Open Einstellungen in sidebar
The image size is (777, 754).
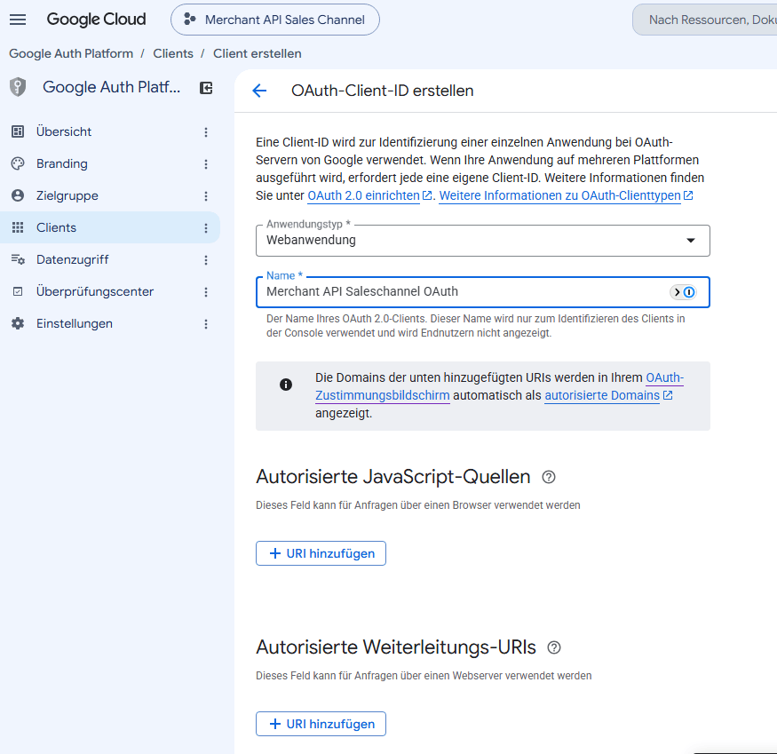click(x=110, y=323)
